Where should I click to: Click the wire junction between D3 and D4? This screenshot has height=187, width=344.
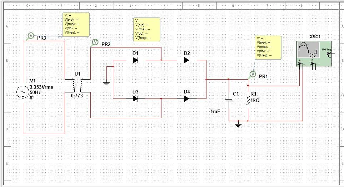161,98
